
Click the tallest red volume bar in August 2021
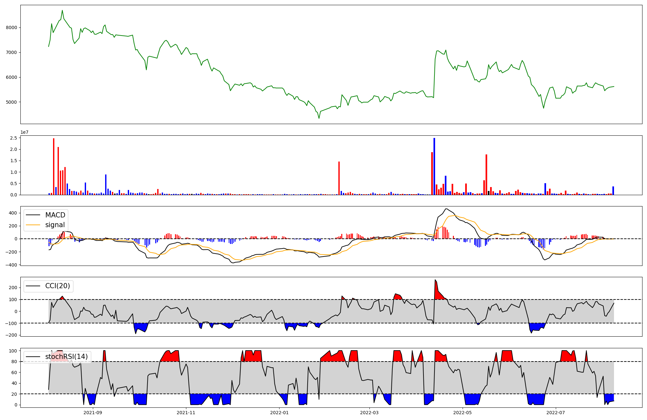[x=54, y=166]
